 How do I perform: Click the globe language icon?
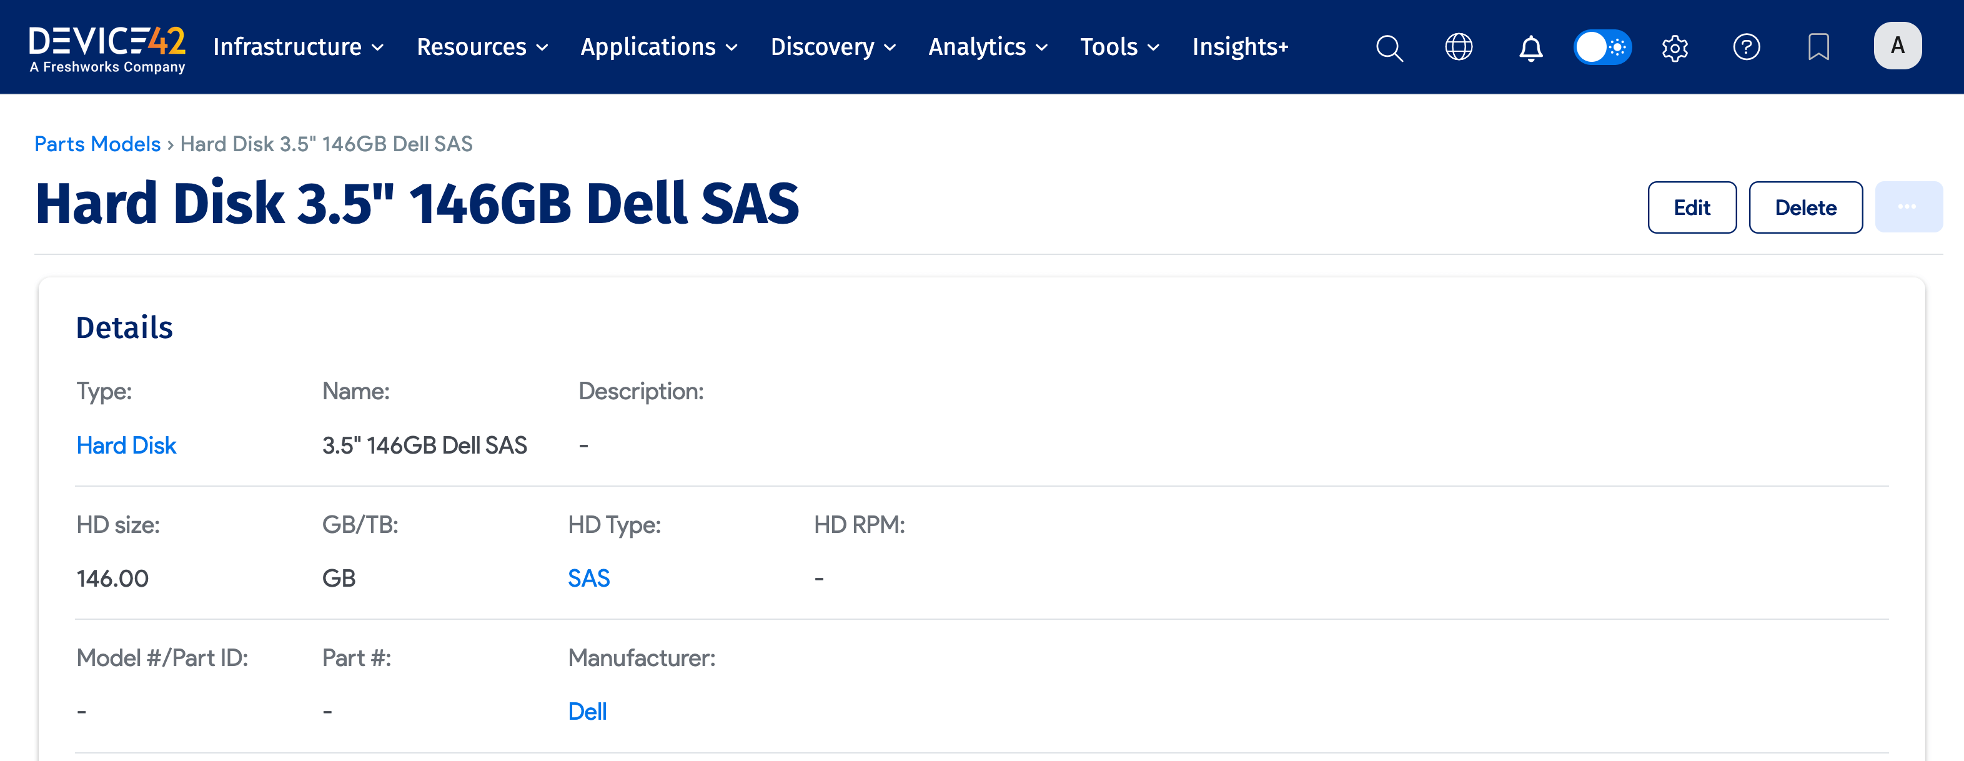[x=1459, y=47]
